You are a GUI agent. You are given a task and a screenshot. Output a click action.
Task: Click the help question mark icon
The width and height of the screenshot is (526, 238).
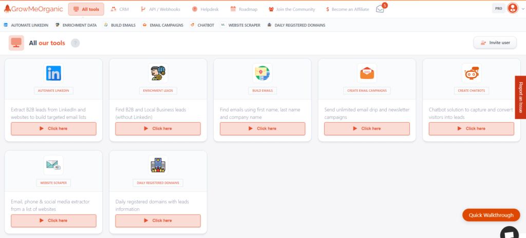[76, 43]
